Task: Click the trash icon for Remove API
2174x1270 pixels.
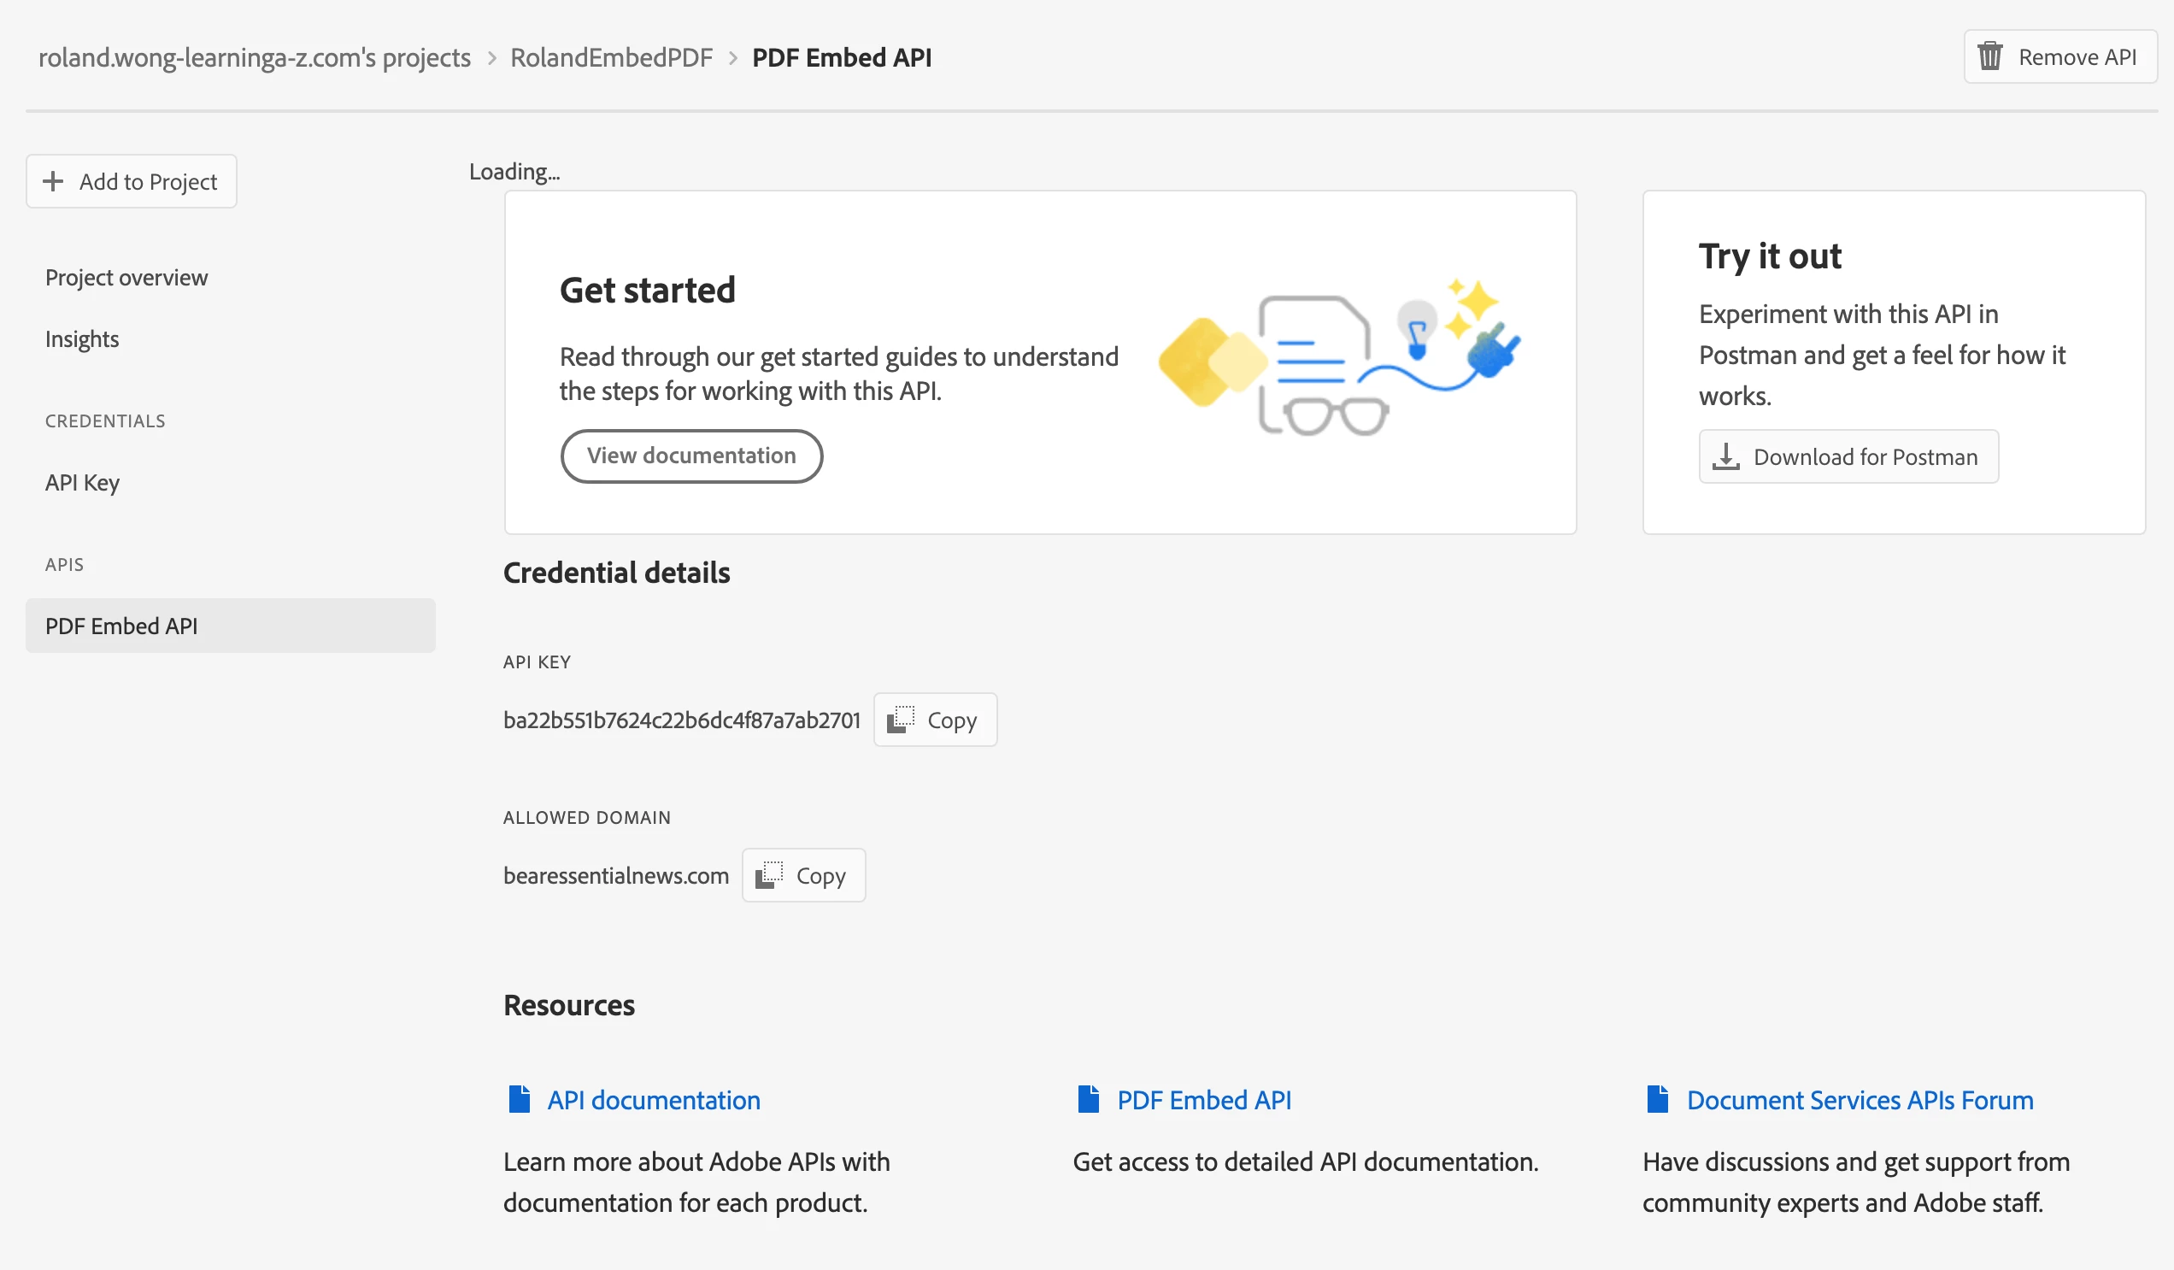Action: tap(1989, 57)
